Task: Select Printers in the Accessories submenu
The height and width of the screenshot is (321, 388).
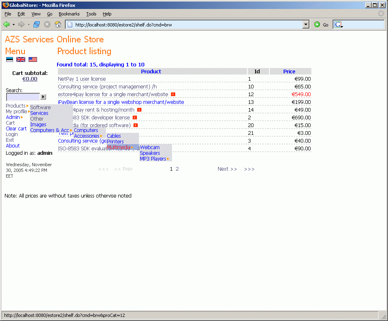Action: coord(115,142)
